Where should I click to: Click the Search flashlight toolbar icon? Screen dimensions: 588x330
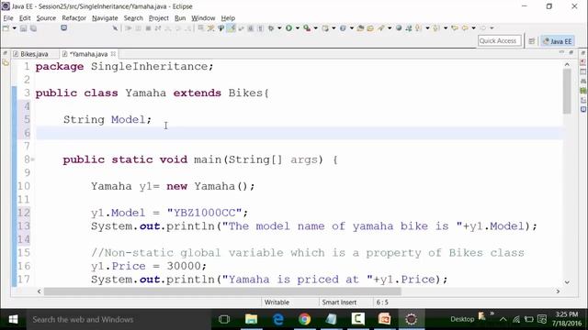(x=381, y=28)
